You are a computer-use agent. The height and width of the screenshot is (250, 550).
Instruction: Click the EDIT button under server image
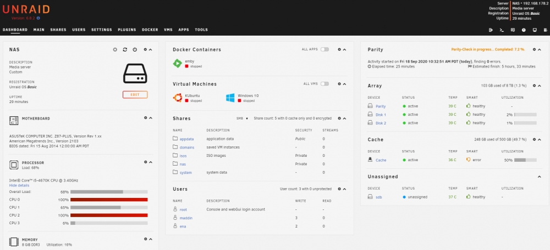point(135,94)
